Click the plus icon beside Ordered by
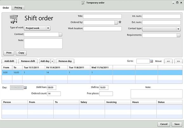 120,22
